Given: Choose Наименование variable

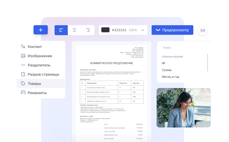Looking at the screenshot, I should [x=172, y=56].
